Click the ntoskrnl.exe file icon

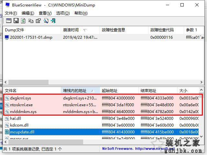click(x=7, y=105)
